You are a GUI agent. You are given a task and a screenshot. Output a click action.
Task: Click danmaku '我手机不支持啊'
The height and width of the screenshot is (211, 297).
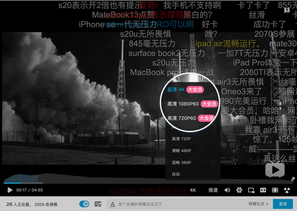click(x=192, y=5)
